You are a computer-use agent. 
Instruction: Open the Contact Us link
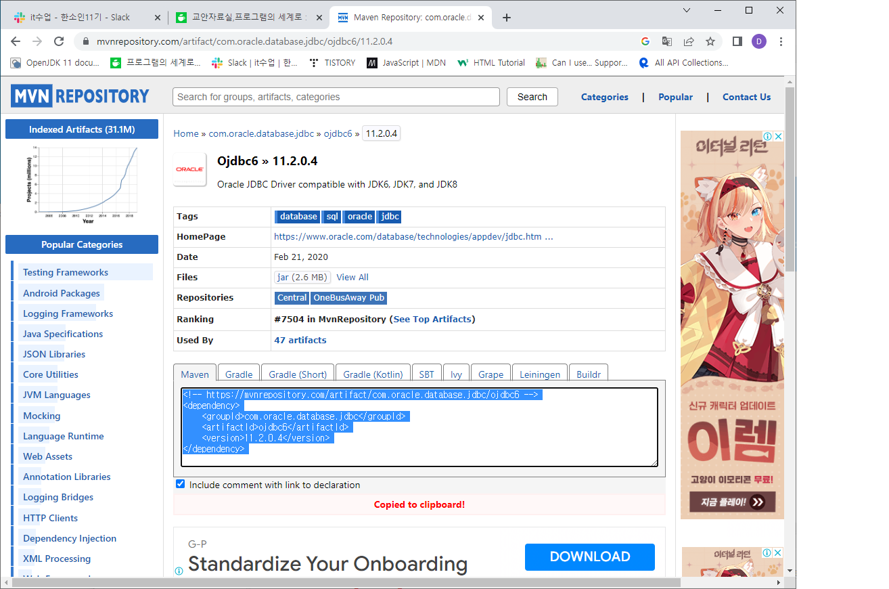(x=746, y=97)
